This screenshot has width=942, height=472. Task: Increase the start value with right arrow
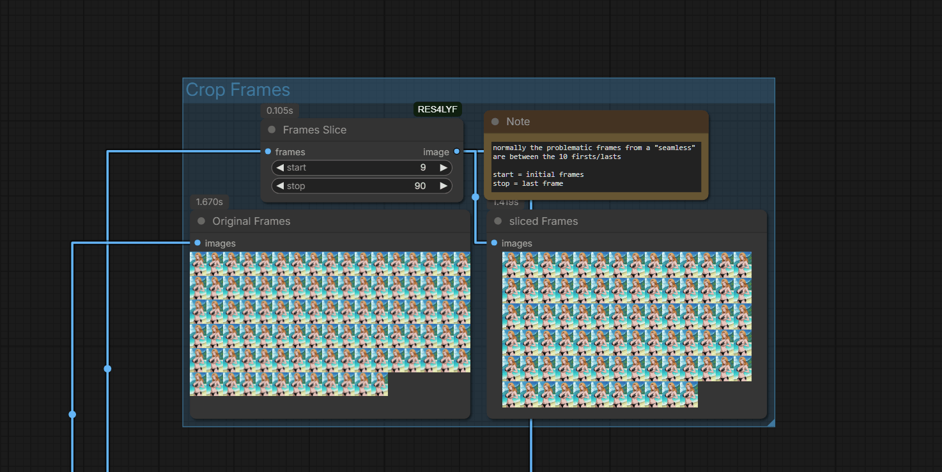444,167
